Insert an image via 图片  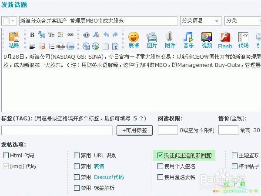152,40
